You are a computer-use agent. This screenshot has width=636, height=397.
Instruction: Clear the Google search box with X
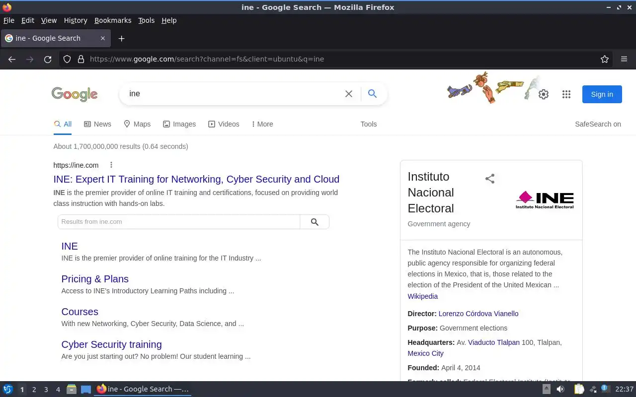[349, 94]
